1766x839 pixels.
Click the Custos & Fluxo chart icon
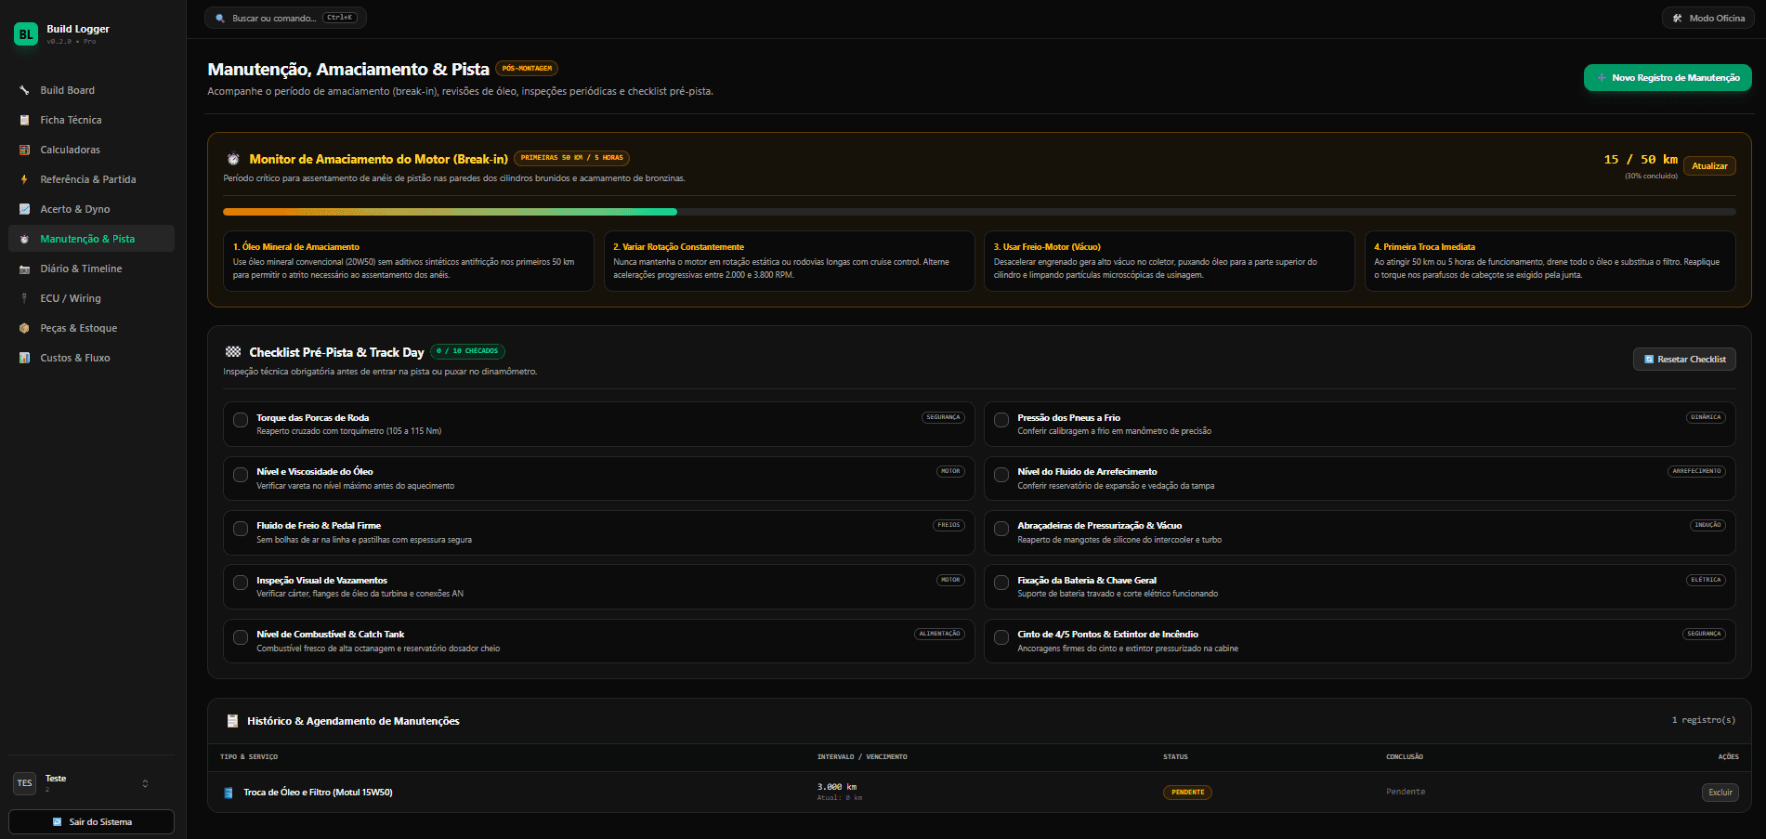pos(24,358)
